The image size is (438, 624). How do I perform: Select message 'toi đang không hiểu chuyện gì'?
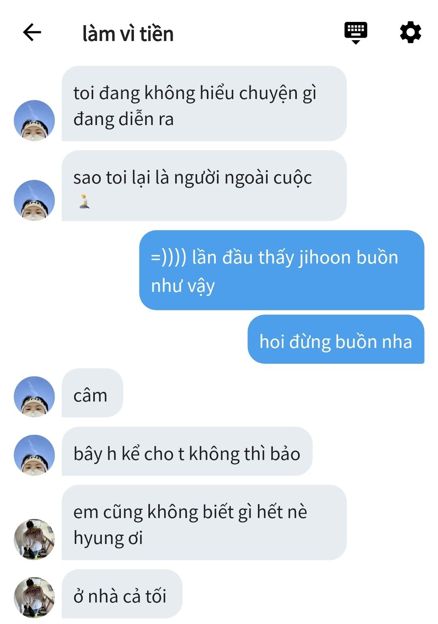coord(204,104)
